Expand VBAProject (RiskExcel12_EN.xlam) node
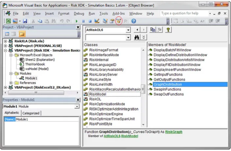The image size is (231, 151). [x=6, y=88]
